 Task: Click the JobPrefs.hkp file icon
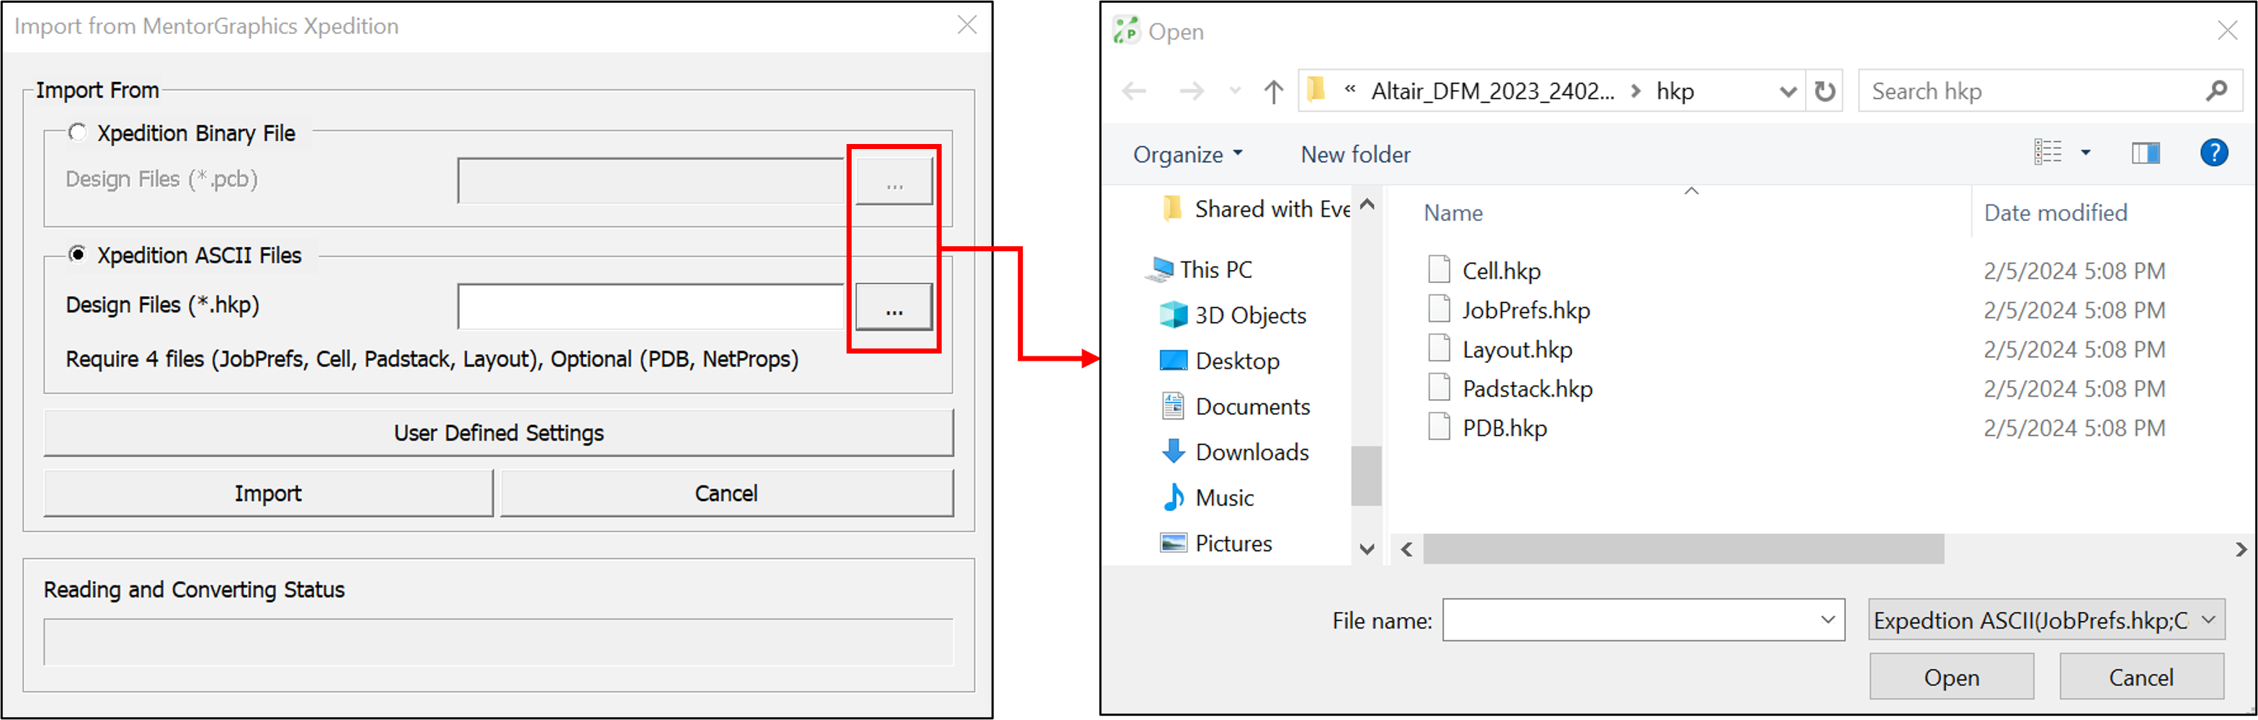coord(1438,308)
